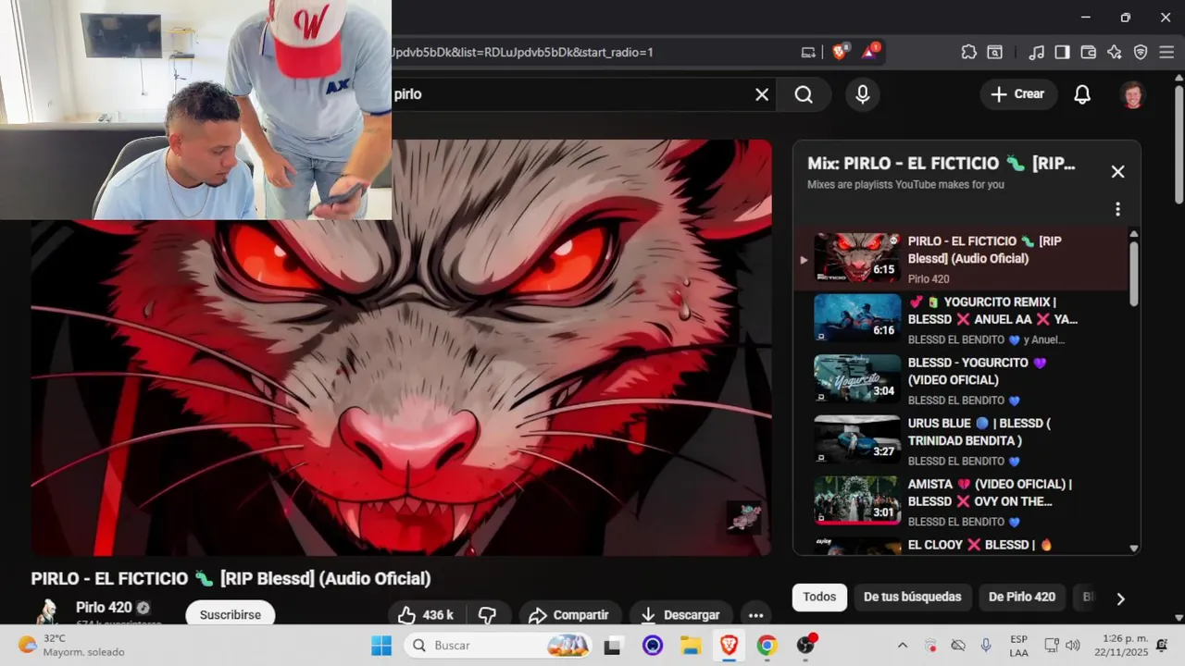Play AMISTA (VIDEO OFICIAL) playlist item

(x=962, y=502)
